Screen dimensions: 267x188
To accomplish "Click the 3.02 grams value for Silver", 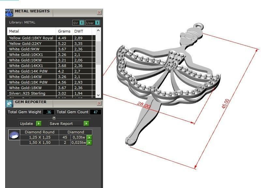I will (x=62, y=93).
